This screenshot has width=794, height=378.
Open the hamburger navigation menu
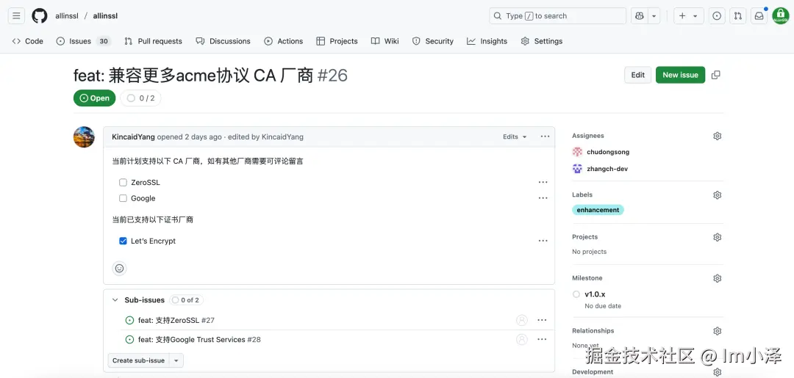(16, 15)
